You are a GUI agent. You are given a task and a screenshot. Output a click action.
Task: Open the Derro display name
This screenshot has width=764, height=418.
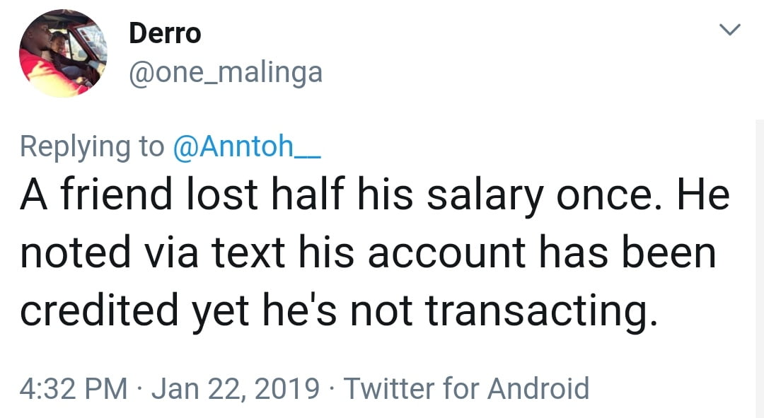tap(165, 33)
